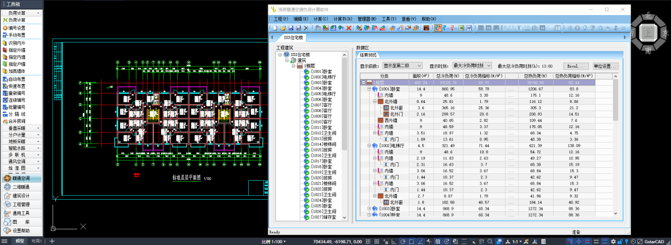Screen dimensions: 671x245
Task: Open the 工具(T) menu
Action: 390,19
